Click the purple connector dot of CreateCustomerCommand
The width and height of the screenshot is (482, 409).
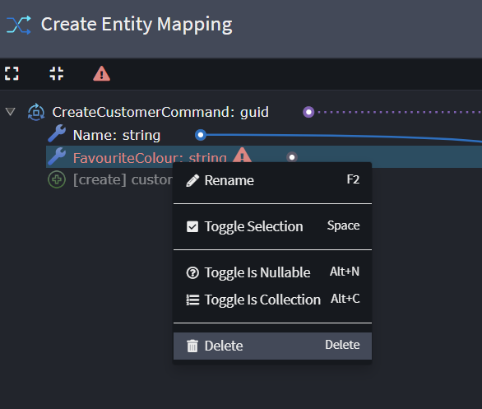(x=308, y=112)
